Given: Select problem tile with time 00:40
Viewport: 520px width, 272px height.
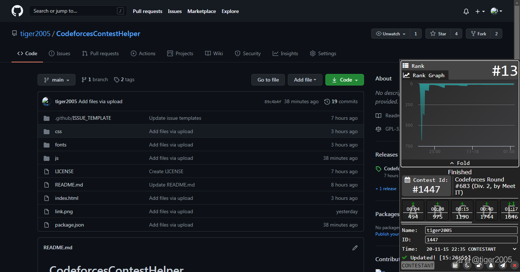Looking at the screenshot, I should 487,210.
